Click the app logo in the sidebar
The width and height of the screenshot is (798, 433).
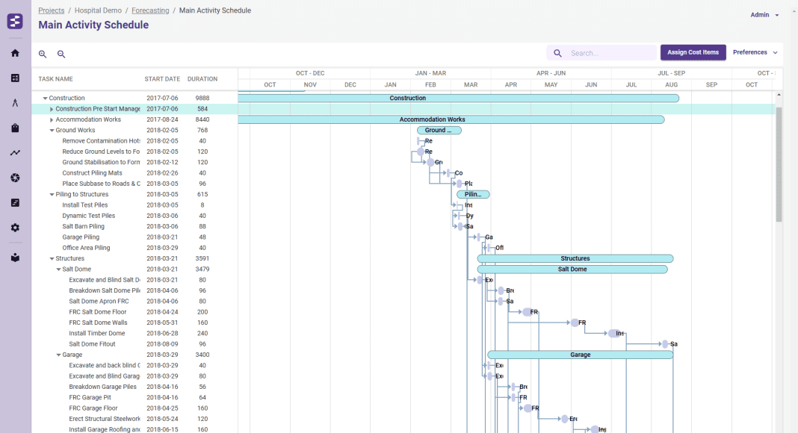pyautogui.click(x=15, y=21)
